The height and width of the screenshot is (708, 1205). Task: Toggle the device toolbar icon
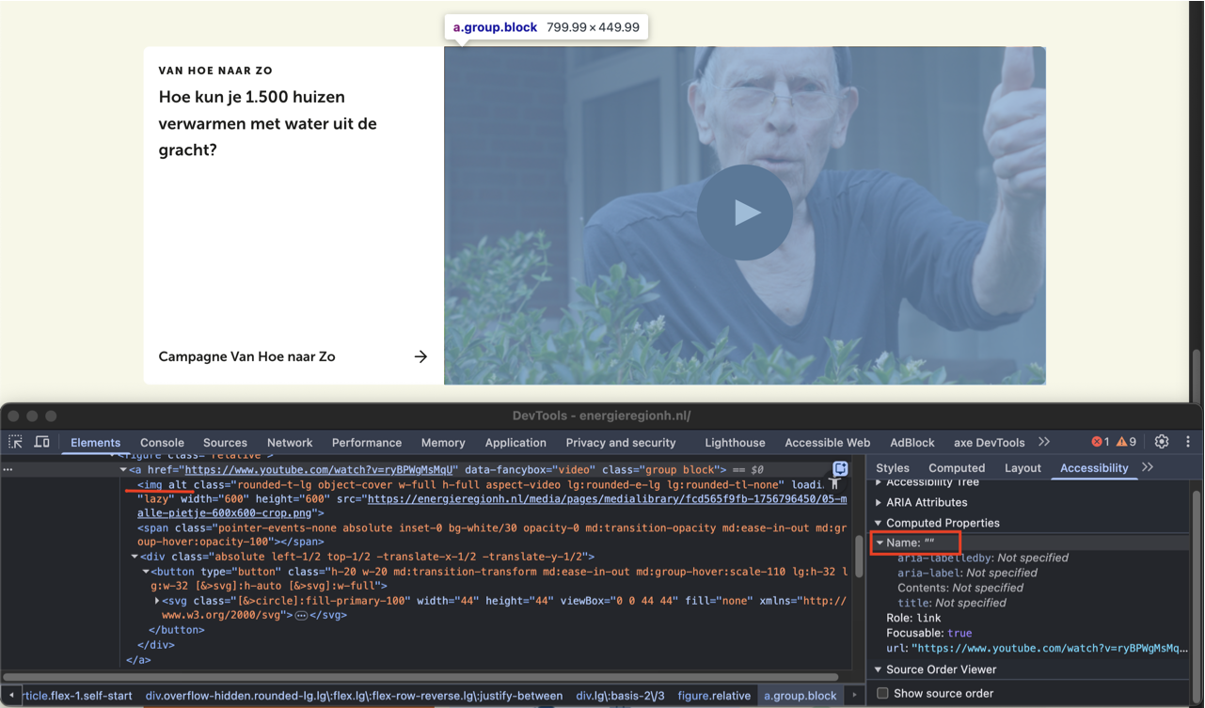coord(42,442)
